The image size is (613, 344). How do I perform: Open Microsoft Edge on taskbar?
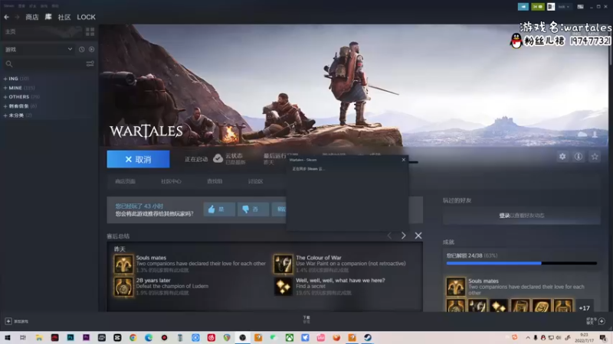point(149,337)
